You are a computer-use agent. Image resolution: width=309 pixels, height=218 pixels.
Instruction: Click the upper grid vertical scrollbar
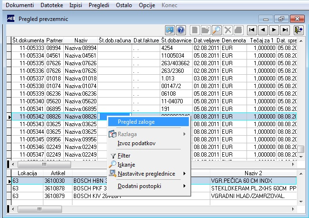pyautogui.click(x=300, y=95)
